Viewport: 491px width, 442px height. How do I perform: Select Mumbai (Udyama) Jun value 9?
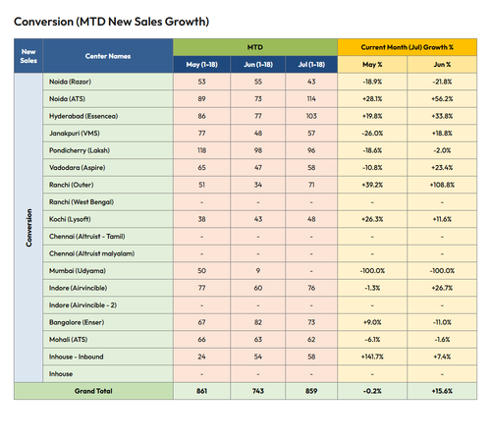coord(258,271)
